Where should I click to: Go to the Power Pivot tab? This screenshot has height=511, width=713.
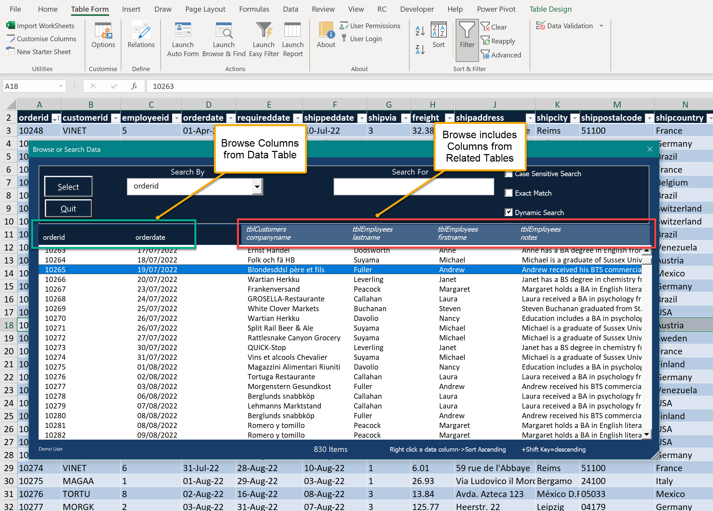pyautogui.click(x=496, y=9)
